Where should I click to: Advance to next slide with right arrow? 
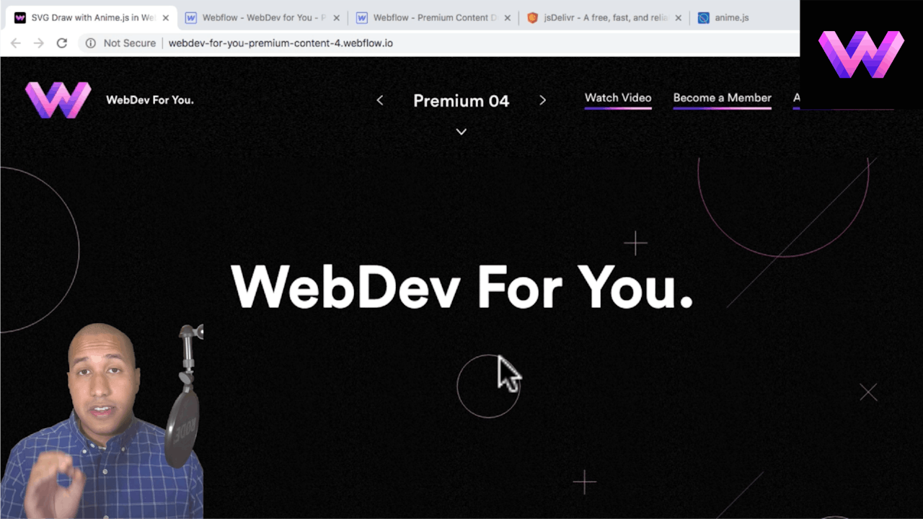coord(543,100)
